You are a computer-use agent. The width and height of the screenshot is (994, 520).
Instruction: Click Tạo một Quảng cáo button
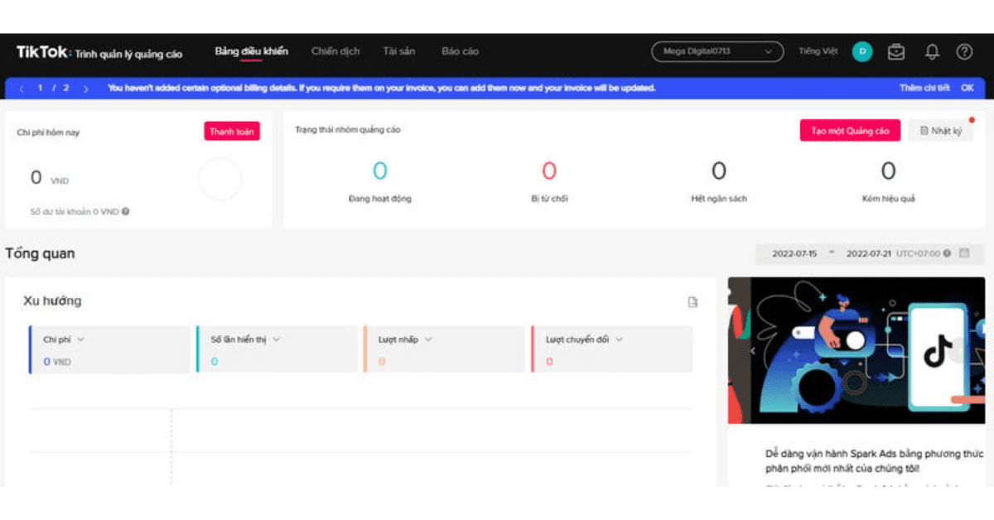tap(850, 131)
